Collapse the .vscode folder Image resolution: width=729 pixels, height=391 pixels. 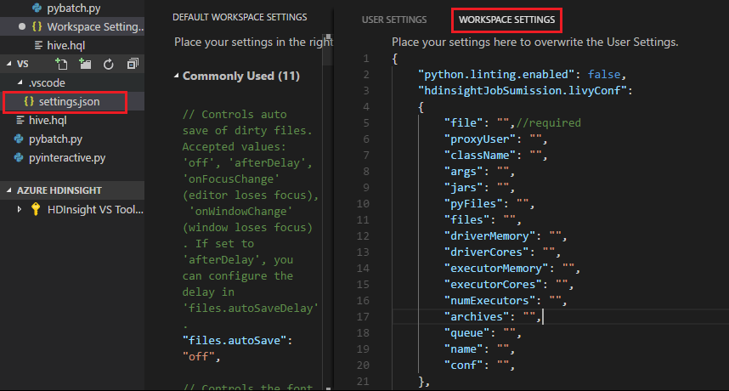pyautogui.click(x=21, y=83)
